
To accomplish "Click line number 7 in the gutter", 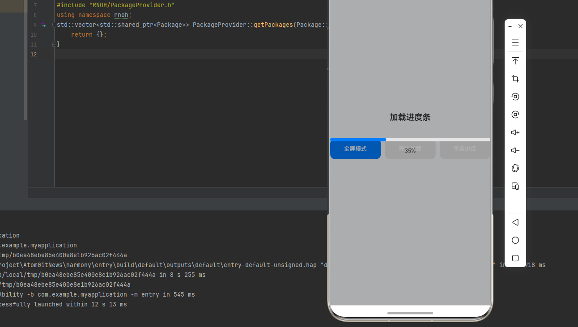I will (x=35, y=5).
